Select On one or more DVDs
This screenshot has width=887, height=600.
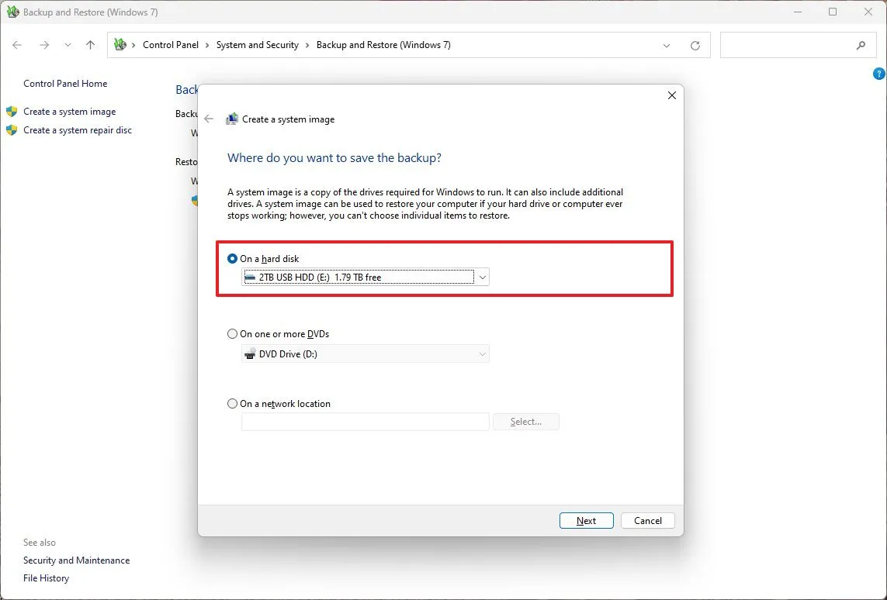(232, 333)
